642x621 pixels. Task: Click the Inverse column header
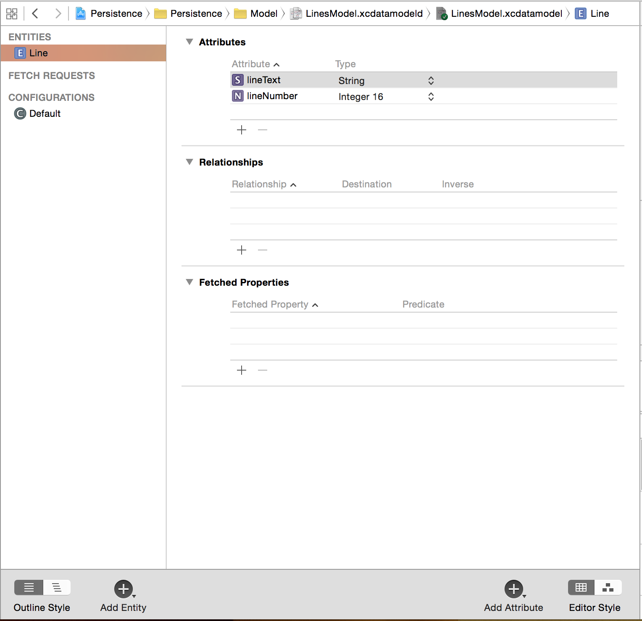458,184
